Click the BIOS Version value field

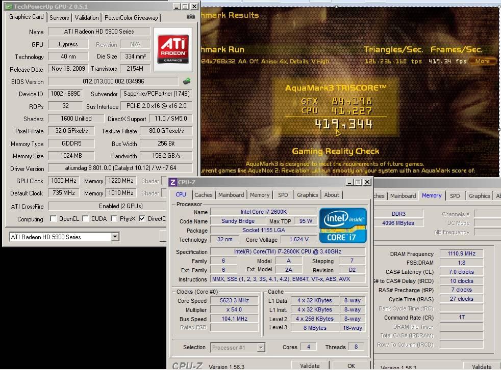coord(113,81)
